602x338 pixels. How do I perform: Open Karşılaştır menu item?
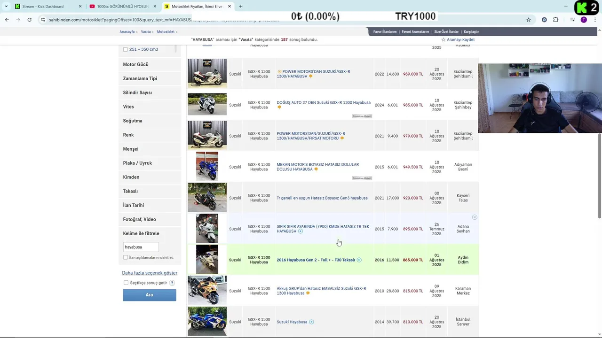click(471, 31)
